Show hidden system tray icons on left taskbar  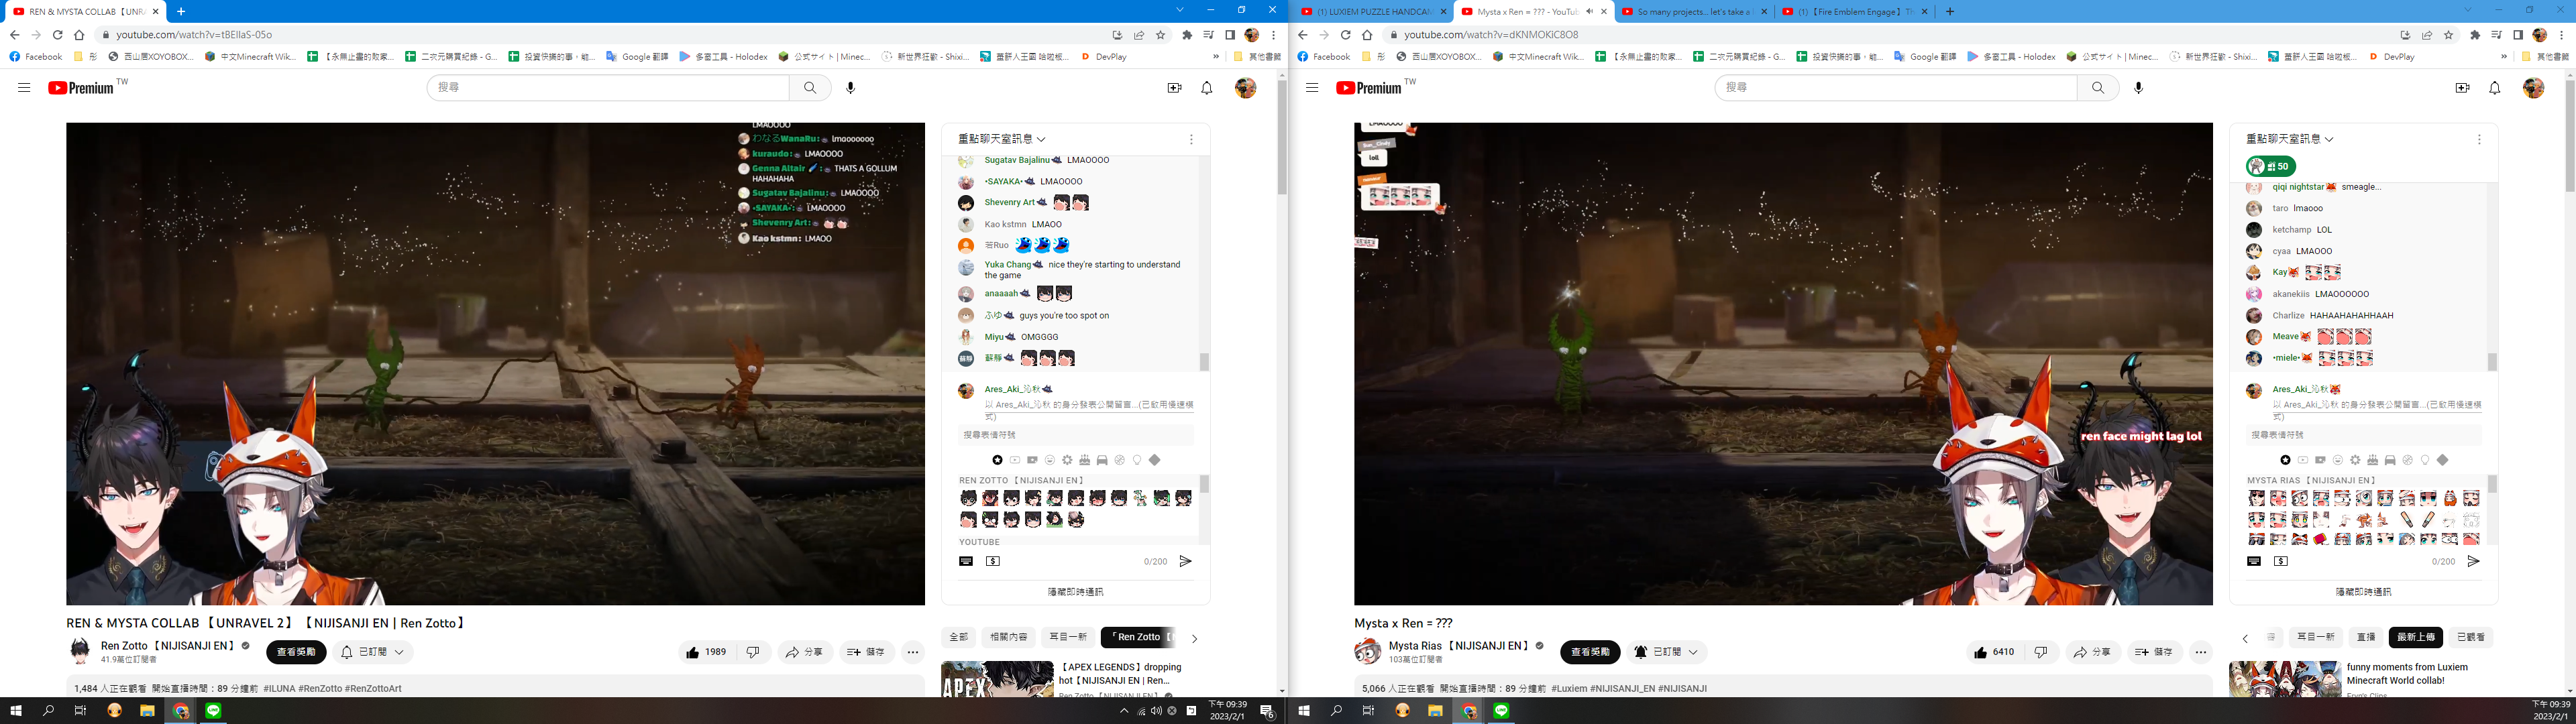point(1124,711)
